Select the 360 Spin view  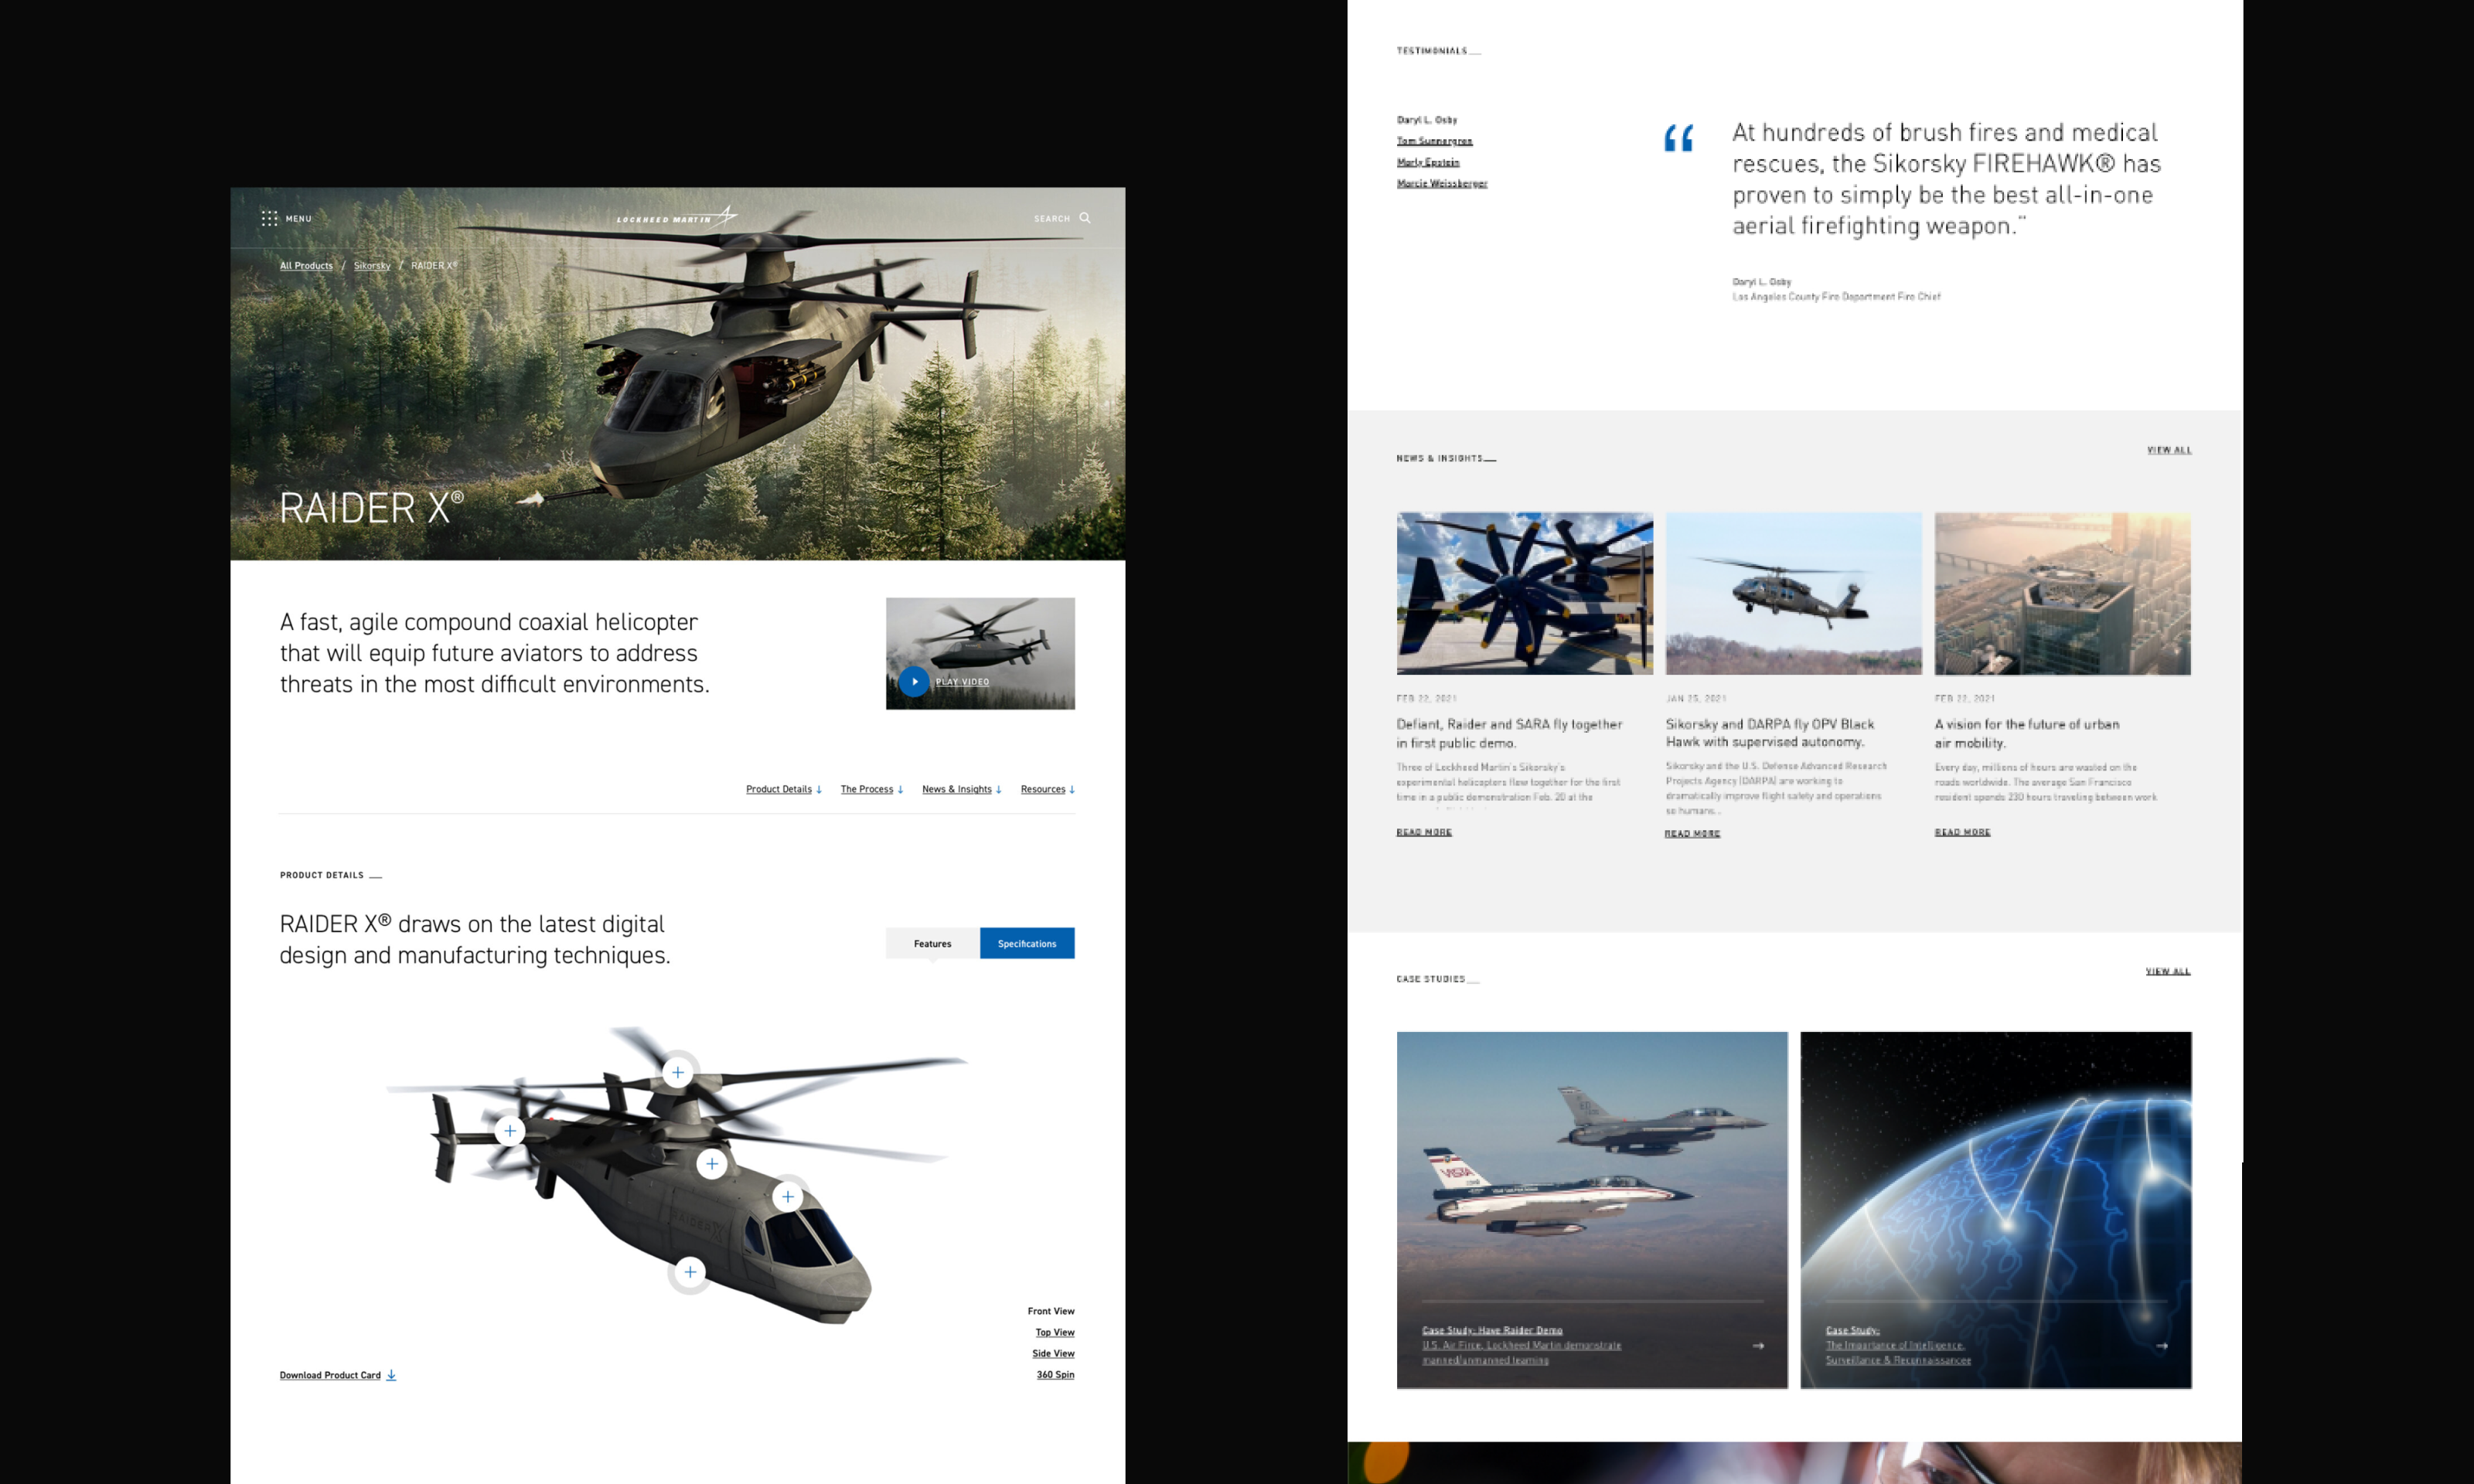1055,1374
